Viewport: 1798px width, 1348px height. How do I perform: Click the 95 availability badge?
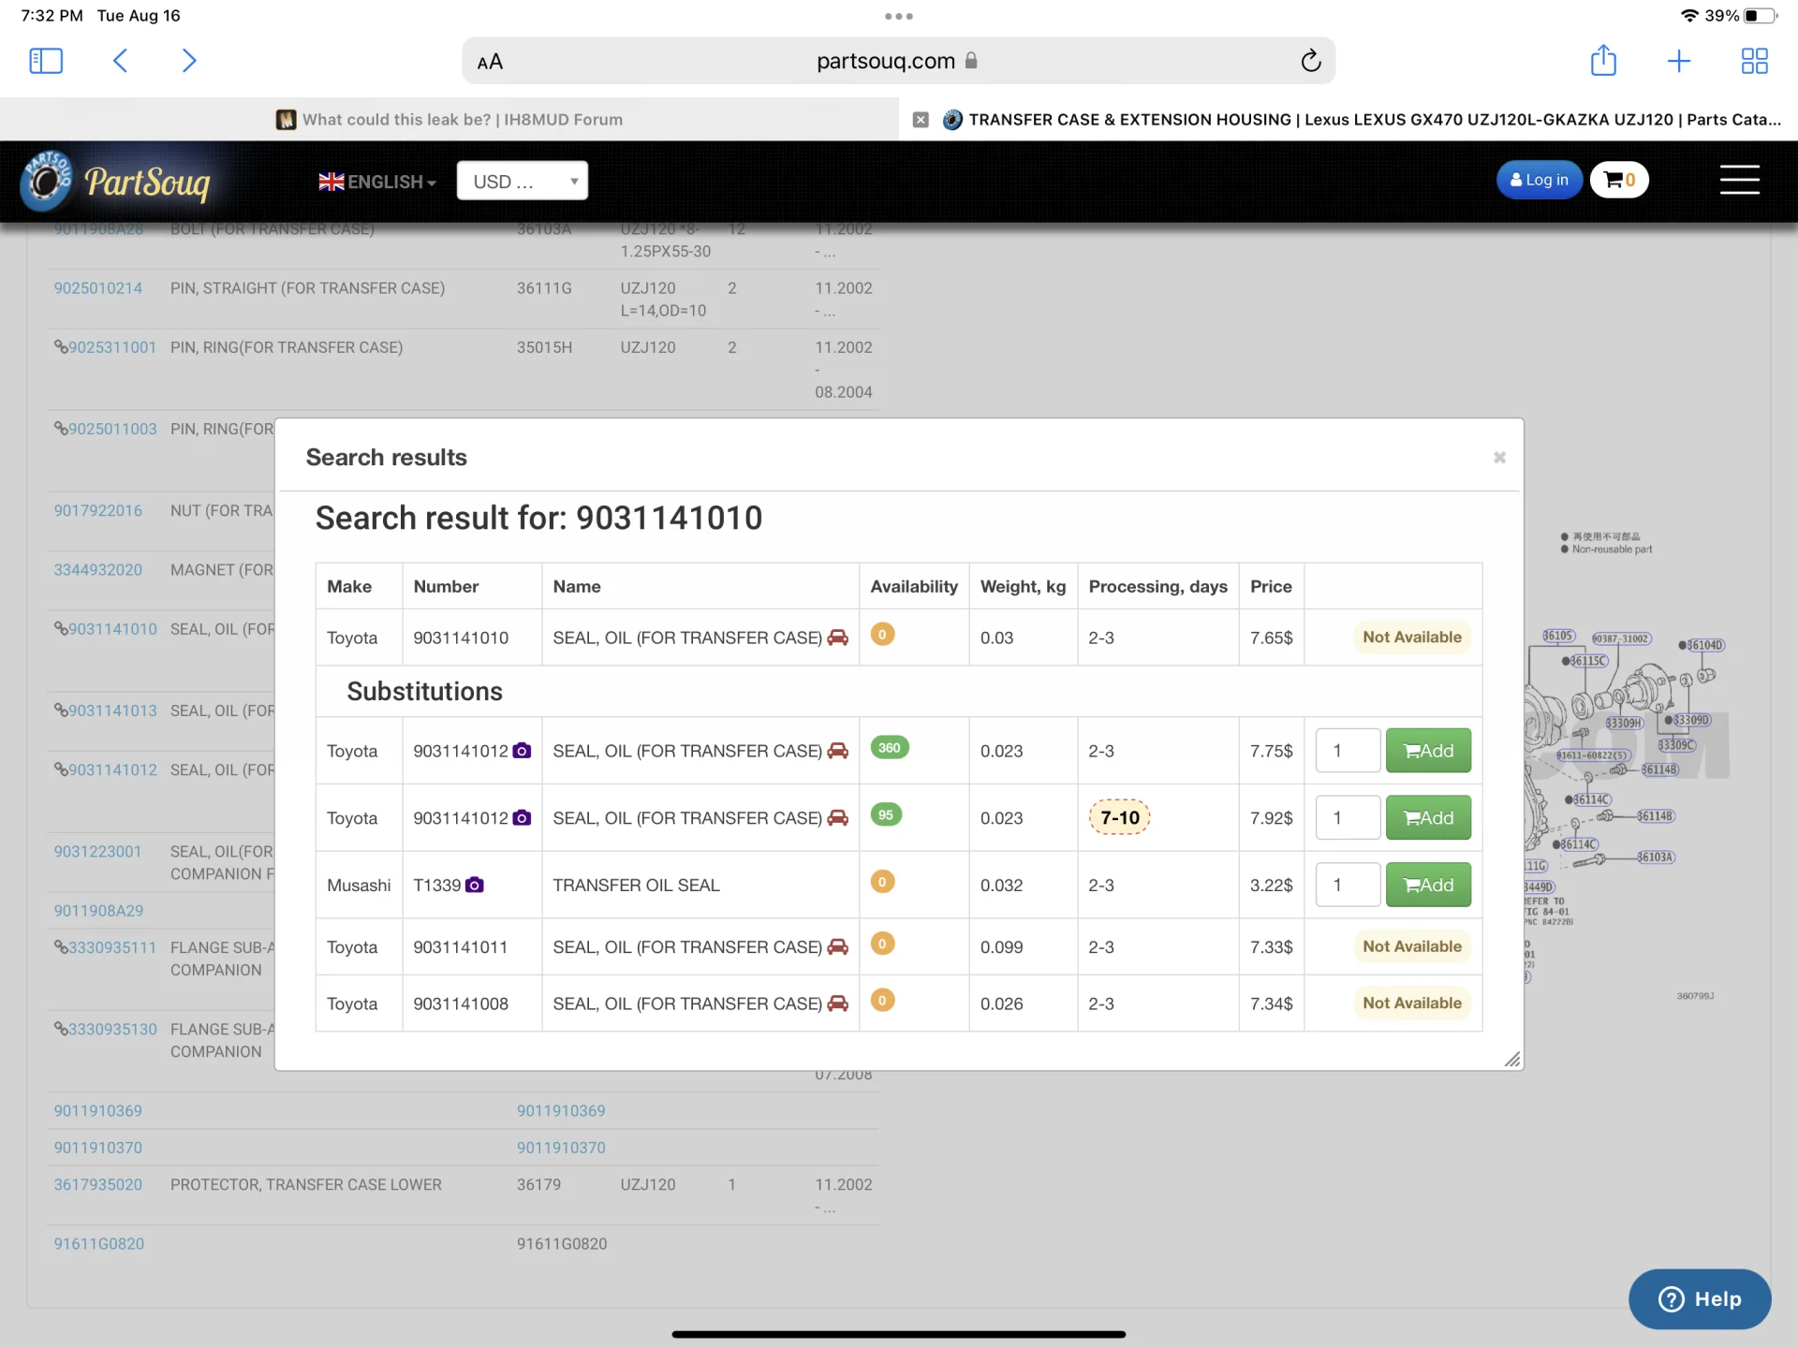pos(886,814)
